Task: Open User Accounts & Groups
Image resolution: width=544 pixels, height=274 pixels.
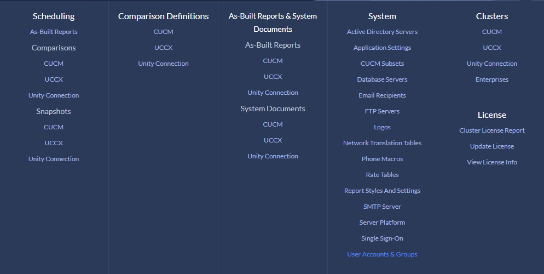Action: point(382,254)
